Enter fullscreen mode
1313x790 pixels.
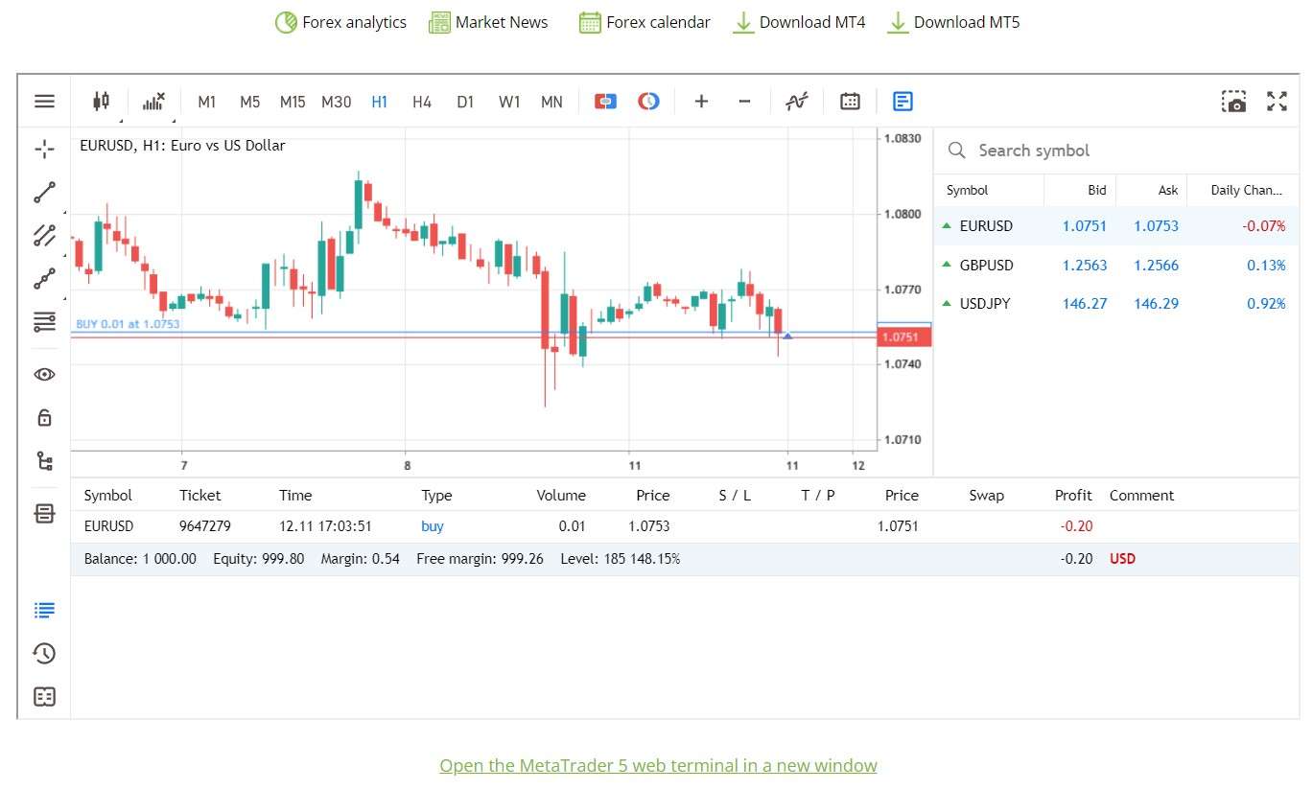(1277, 102)
